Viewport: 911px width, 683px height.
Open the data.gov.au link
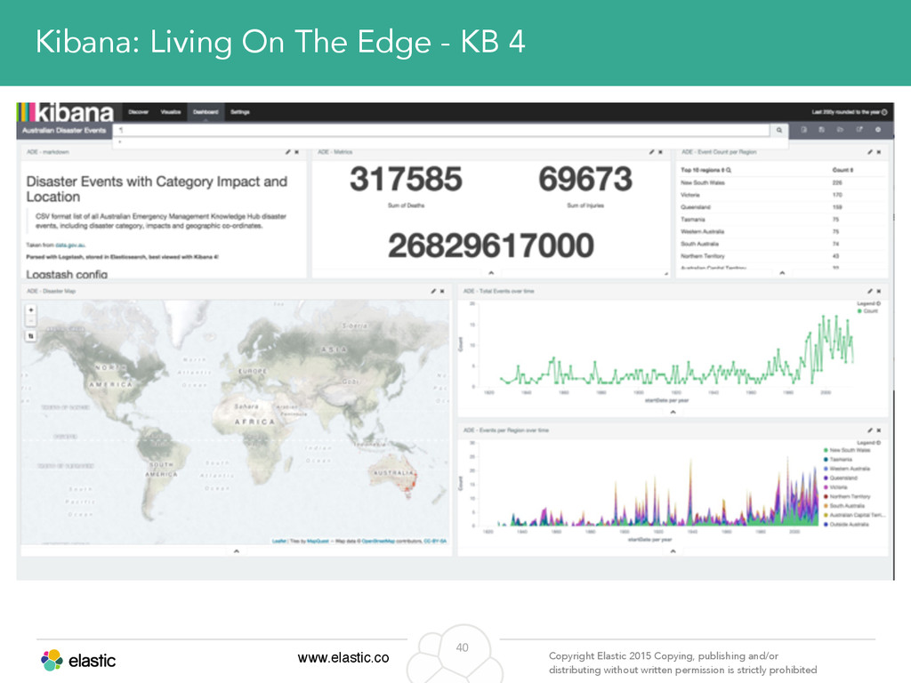(x=70, y=245)
